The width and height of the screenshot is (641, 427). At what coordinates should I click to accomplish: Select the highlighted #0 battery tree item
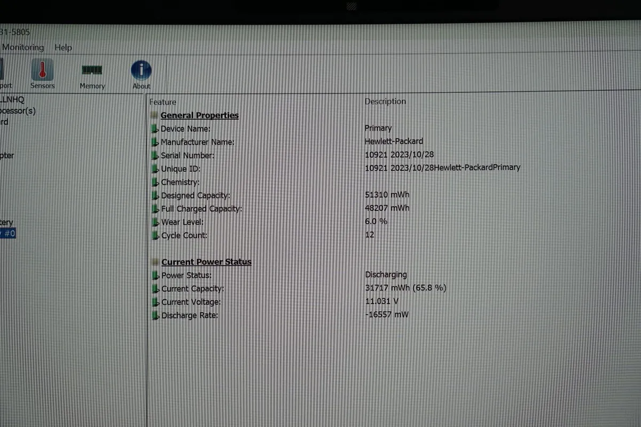pos(9,233)
